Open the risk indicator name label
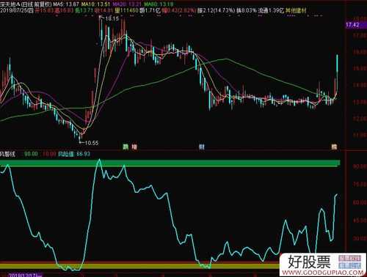Viewport: 367px width, 277px height. (7, 154)
